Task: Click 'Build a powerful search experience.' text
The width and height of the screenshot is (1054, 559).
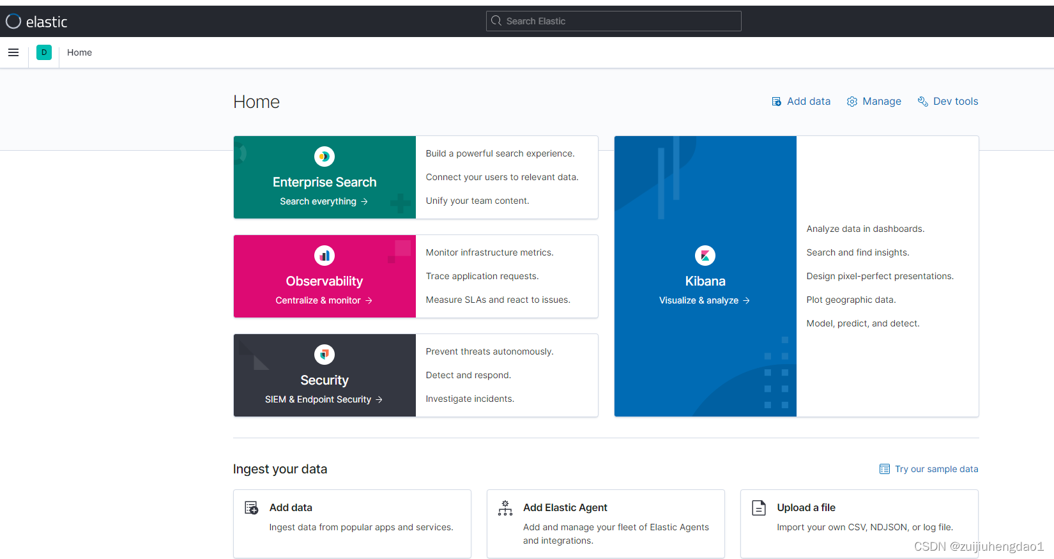Action: click(500, 153)
